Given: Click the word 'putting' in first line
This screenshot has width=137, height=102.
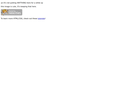Looking at the screenshot, I should (13, 3).
